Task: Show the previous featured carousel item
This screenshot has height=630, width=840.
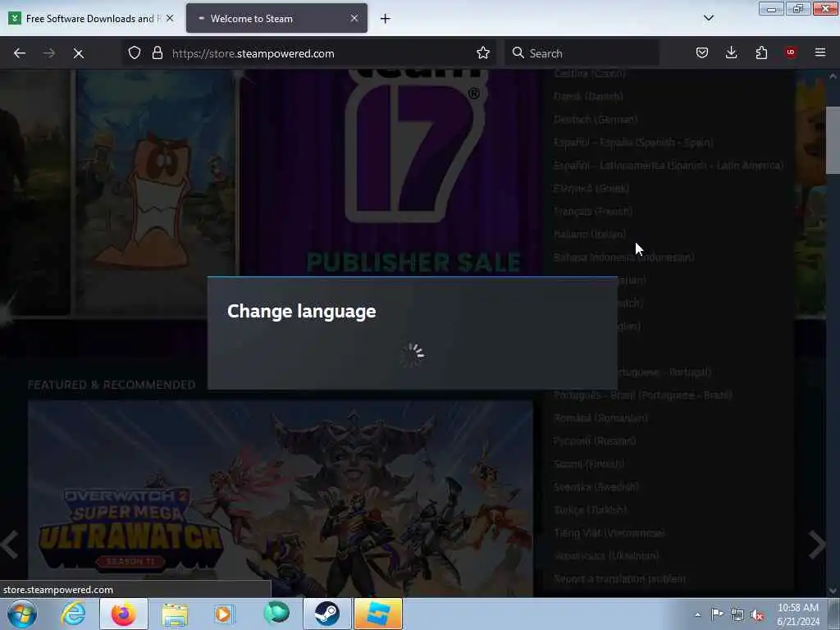Action: [9, 545]
